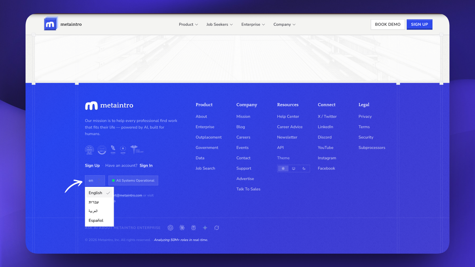Image resolution: width=475 pixels, height=267 pixels.
Task: Select English in the language list
Action: tap(100, 193)
